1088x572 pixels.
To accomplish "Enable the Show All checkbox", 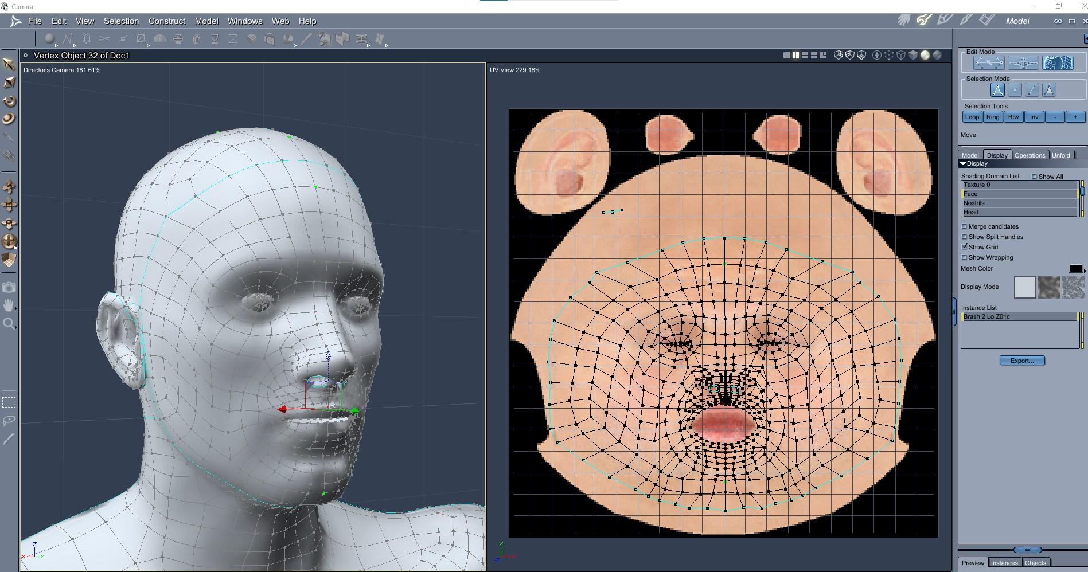I will pos(1034,177).
